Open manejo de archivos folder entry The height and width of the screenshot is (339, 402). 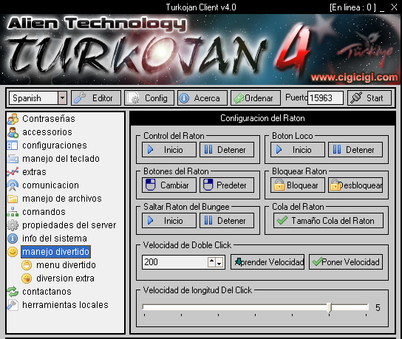[x=62, y=199]
